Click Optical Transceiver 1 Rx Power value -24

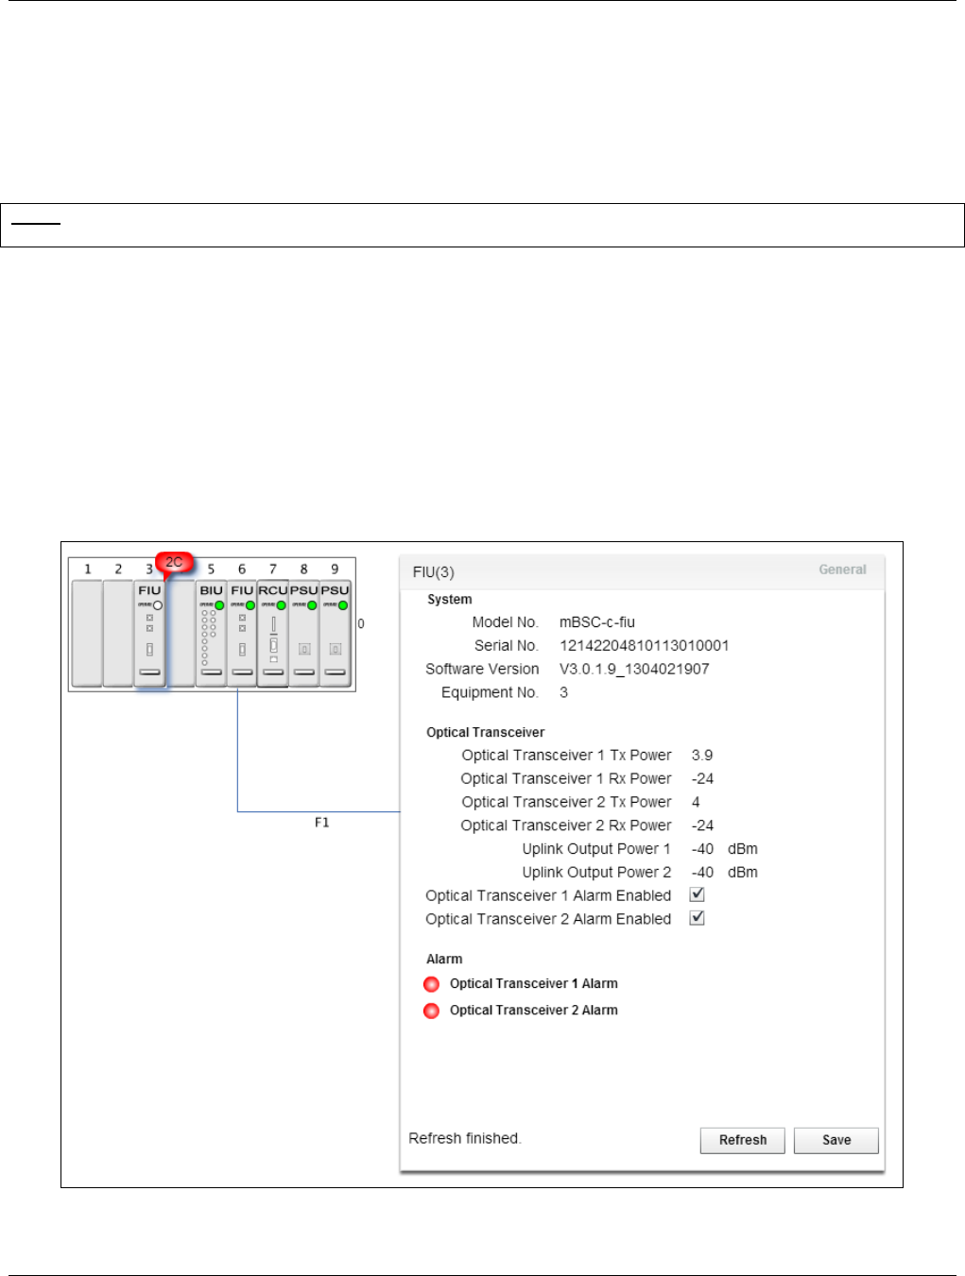coord(702,779)
